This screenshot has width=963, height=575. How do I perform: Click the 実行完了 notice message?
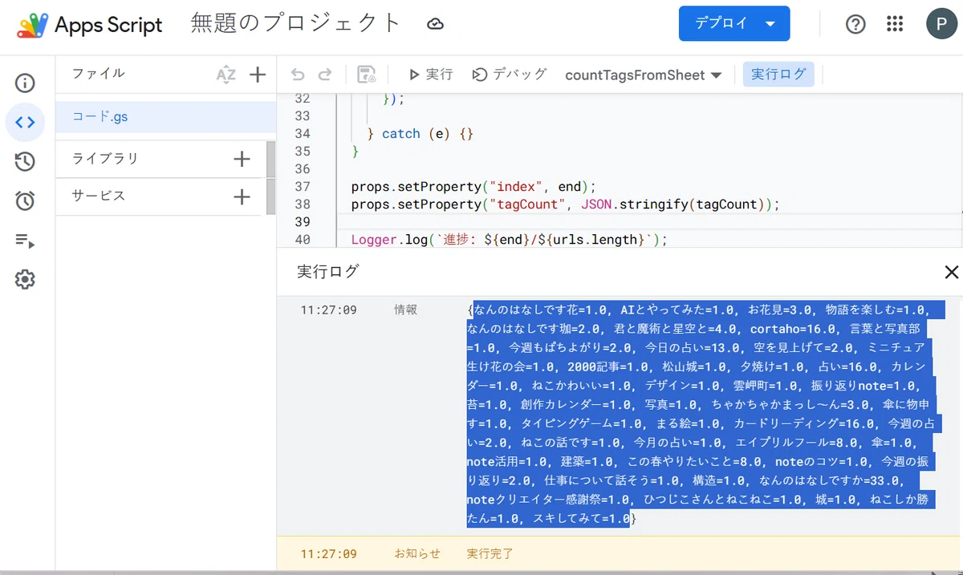(490, 553)
